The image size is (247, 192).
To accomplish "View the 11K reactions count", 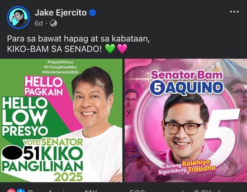I will coord(91,191).
